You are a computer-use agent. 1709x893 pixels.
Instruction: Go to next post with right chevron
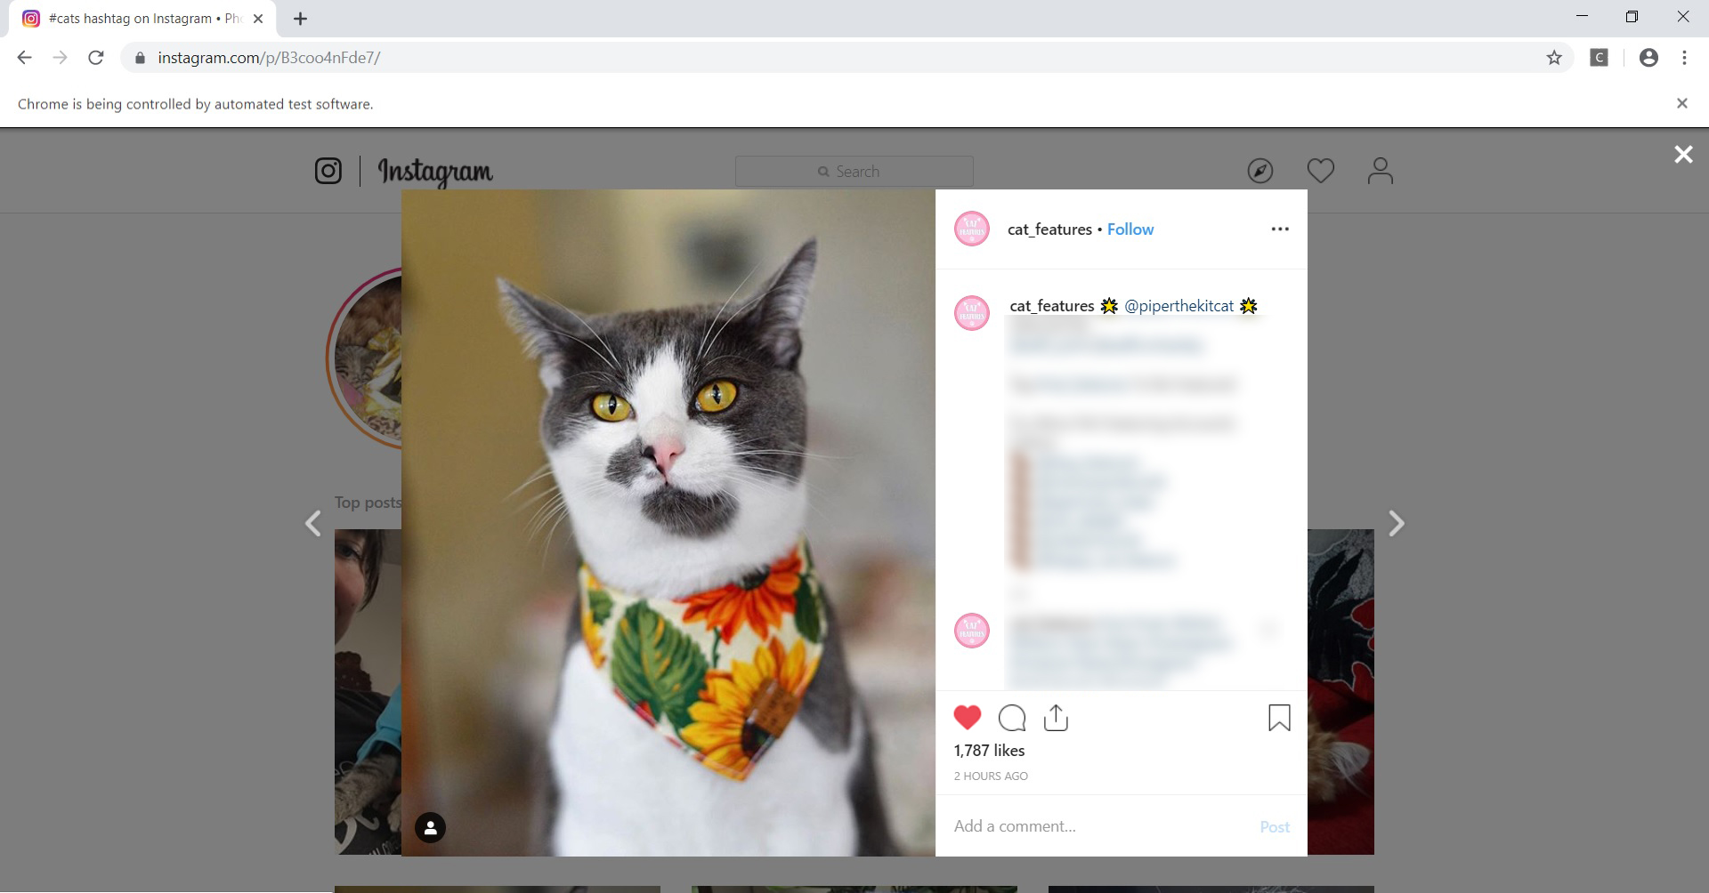click(x=1396, y=523)
